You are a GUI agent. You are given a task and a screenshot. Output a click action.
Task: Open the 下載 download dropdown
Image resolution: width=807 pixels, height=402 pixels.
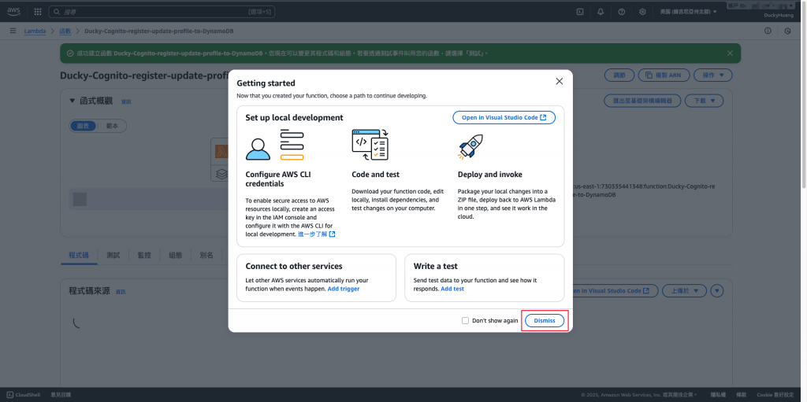[704, 101]
